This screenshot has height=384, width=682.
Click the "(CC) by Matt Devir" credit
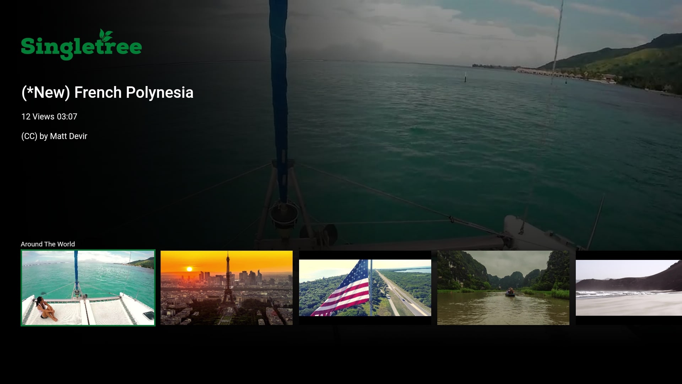coord(54,136)
